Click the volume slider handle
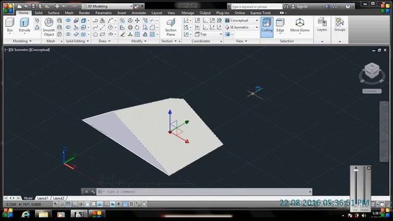The image size is (393, 221). (x=356, y=170)
